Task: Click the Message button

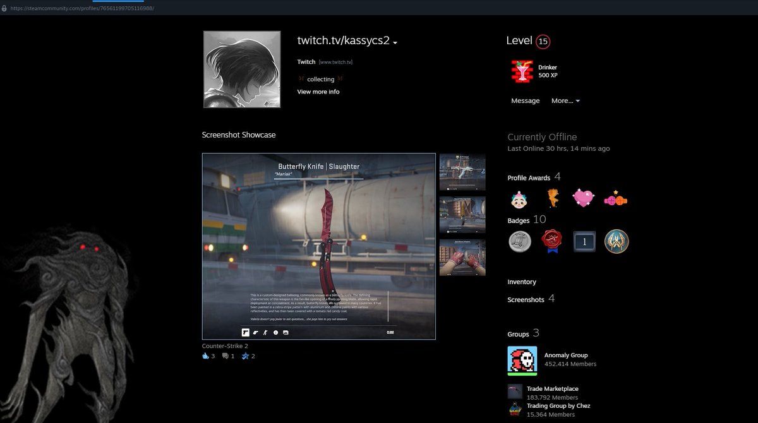Action: [x=524, y=100]
